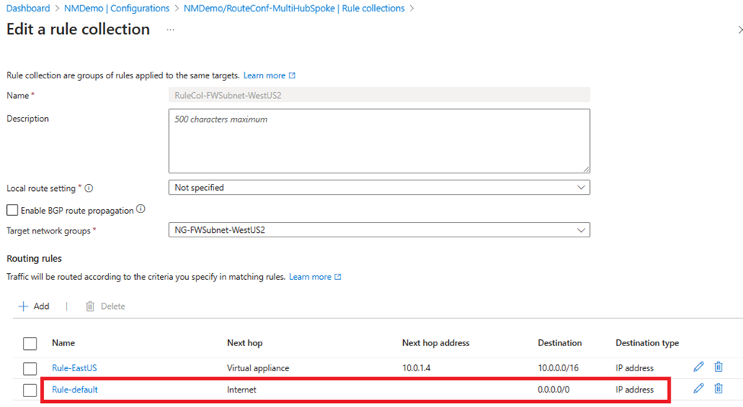
Task: Click the Delete button in rules toolbar
Action: [105, 306]
